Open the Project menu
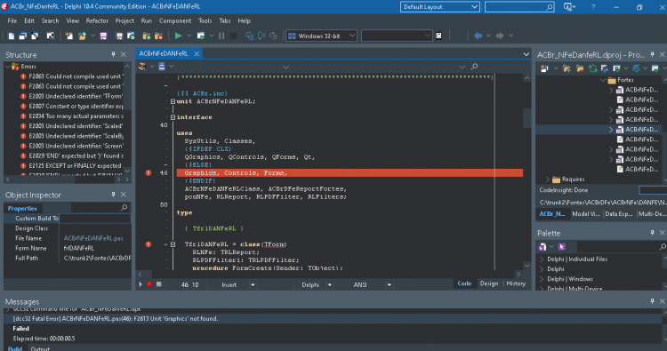The image size is (667, 351). coord(125,20)
